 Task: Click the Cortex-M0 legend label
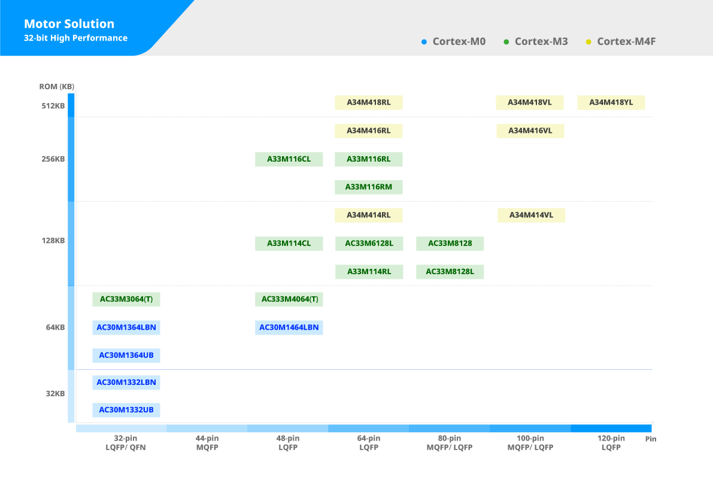459,41
